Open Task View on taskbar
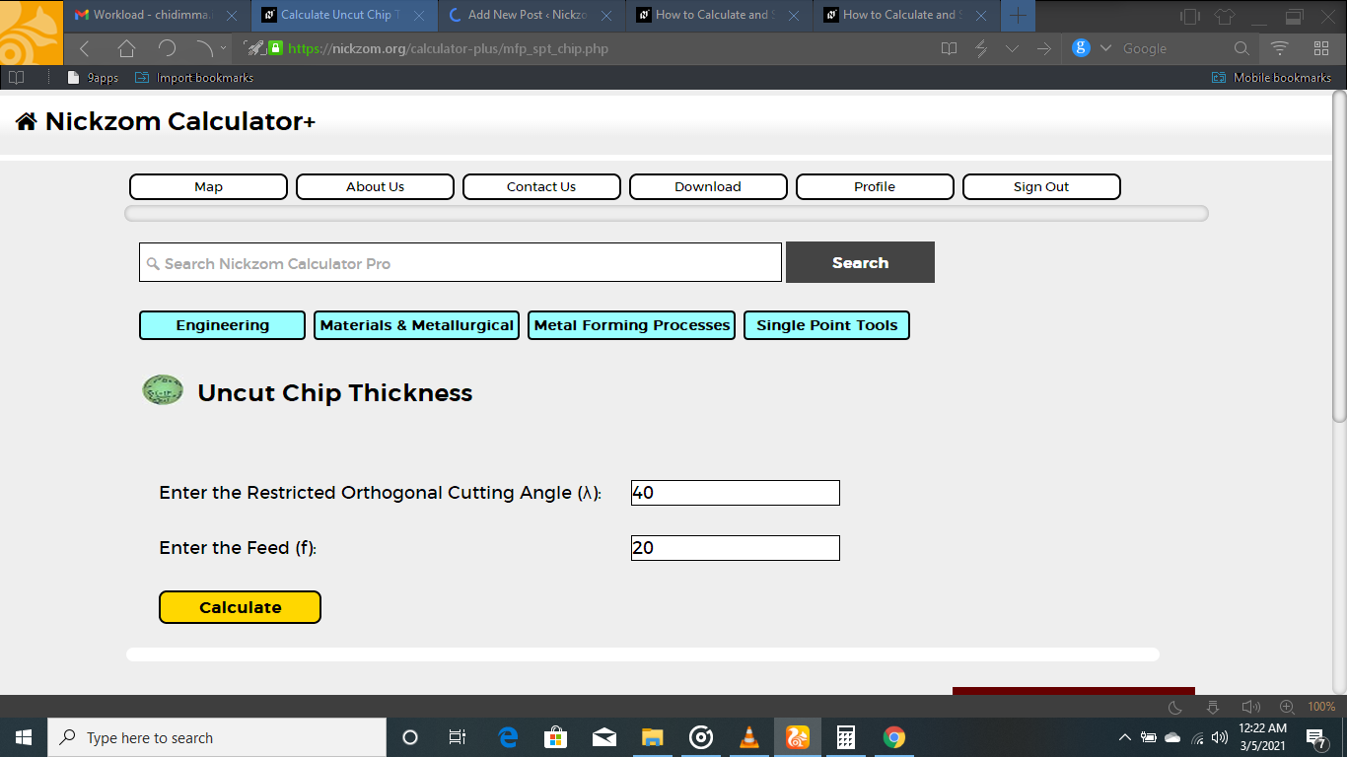 tap(458, 737)
